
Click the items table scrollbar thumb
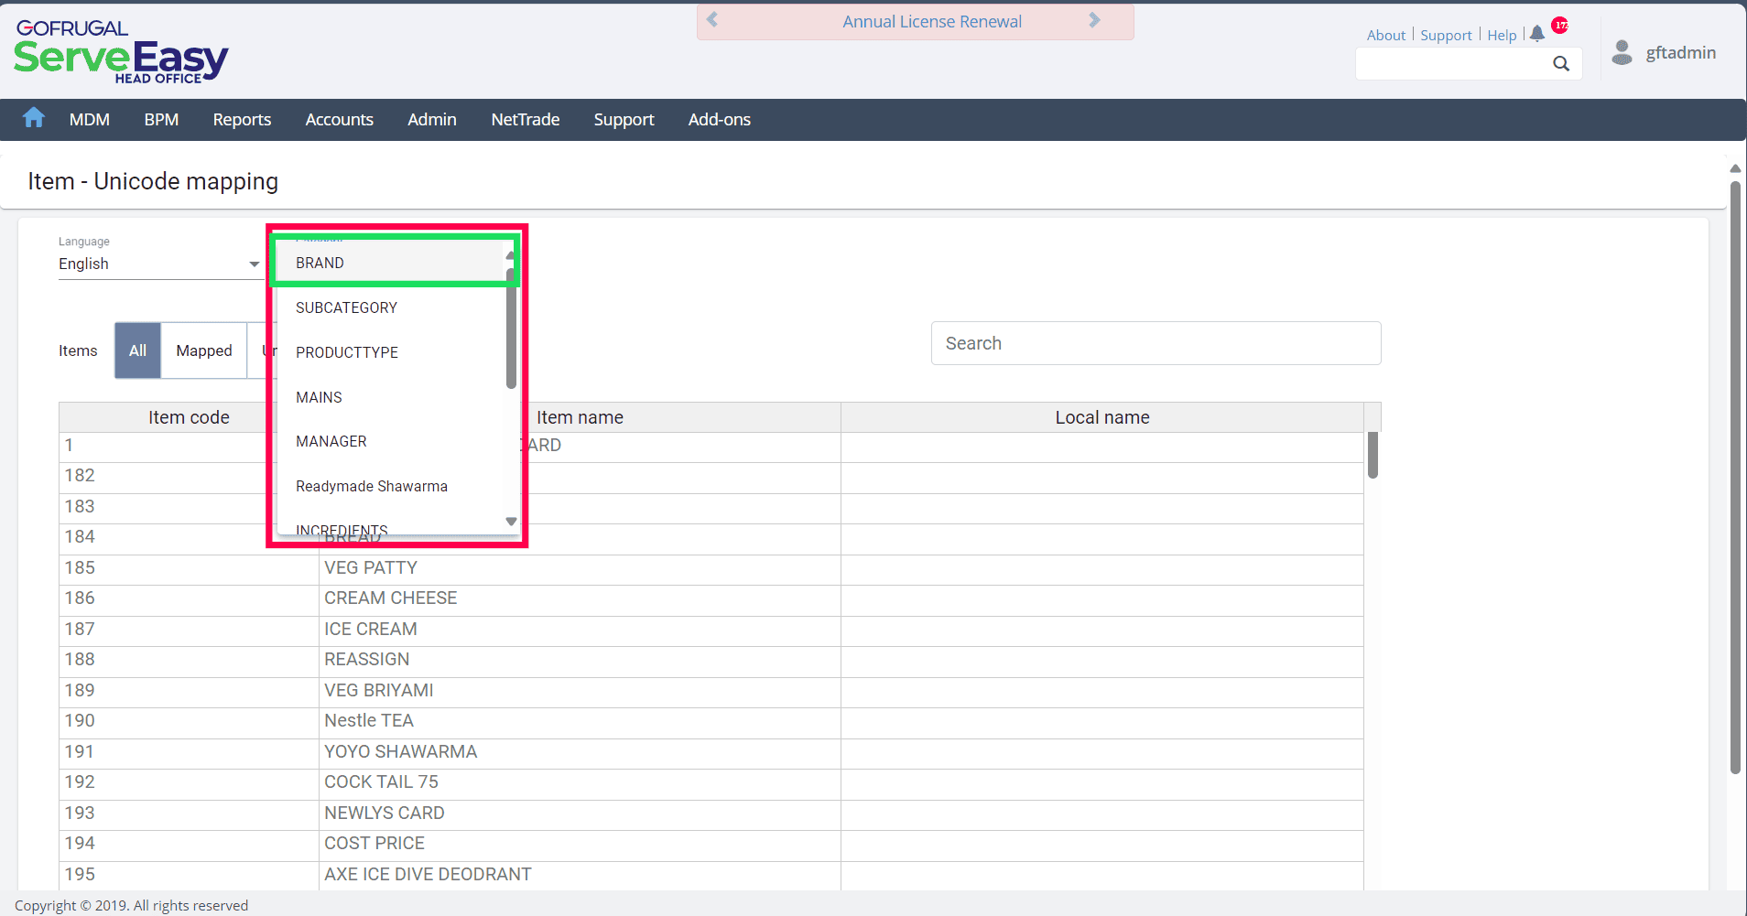(x=1373, y=455)
